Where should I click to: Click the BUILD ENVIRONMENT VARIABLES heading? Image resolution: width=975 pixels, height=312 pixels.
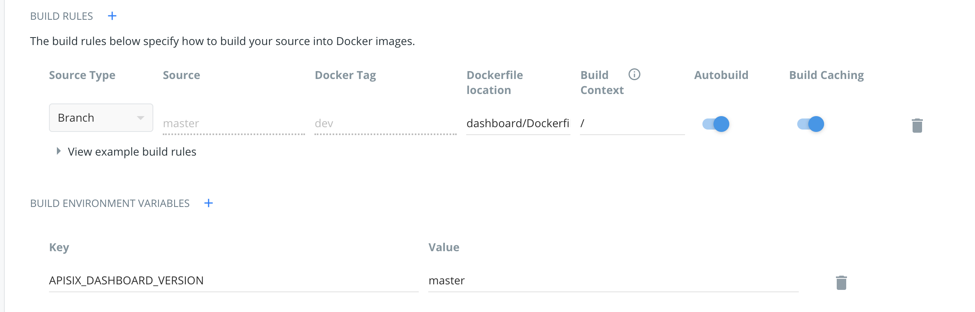(x=110, y=203)
